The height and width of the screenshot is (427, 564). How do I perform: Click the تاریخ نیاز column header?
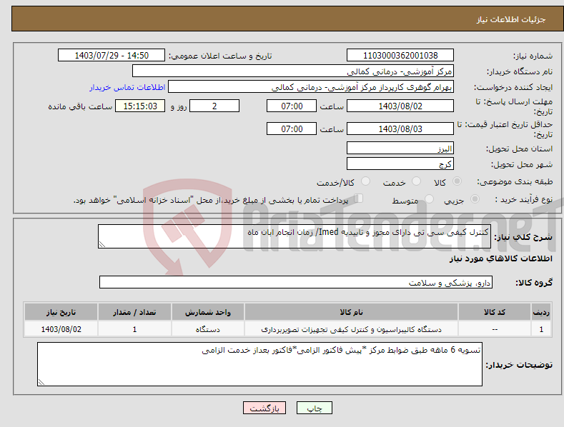tap(61, 312)
